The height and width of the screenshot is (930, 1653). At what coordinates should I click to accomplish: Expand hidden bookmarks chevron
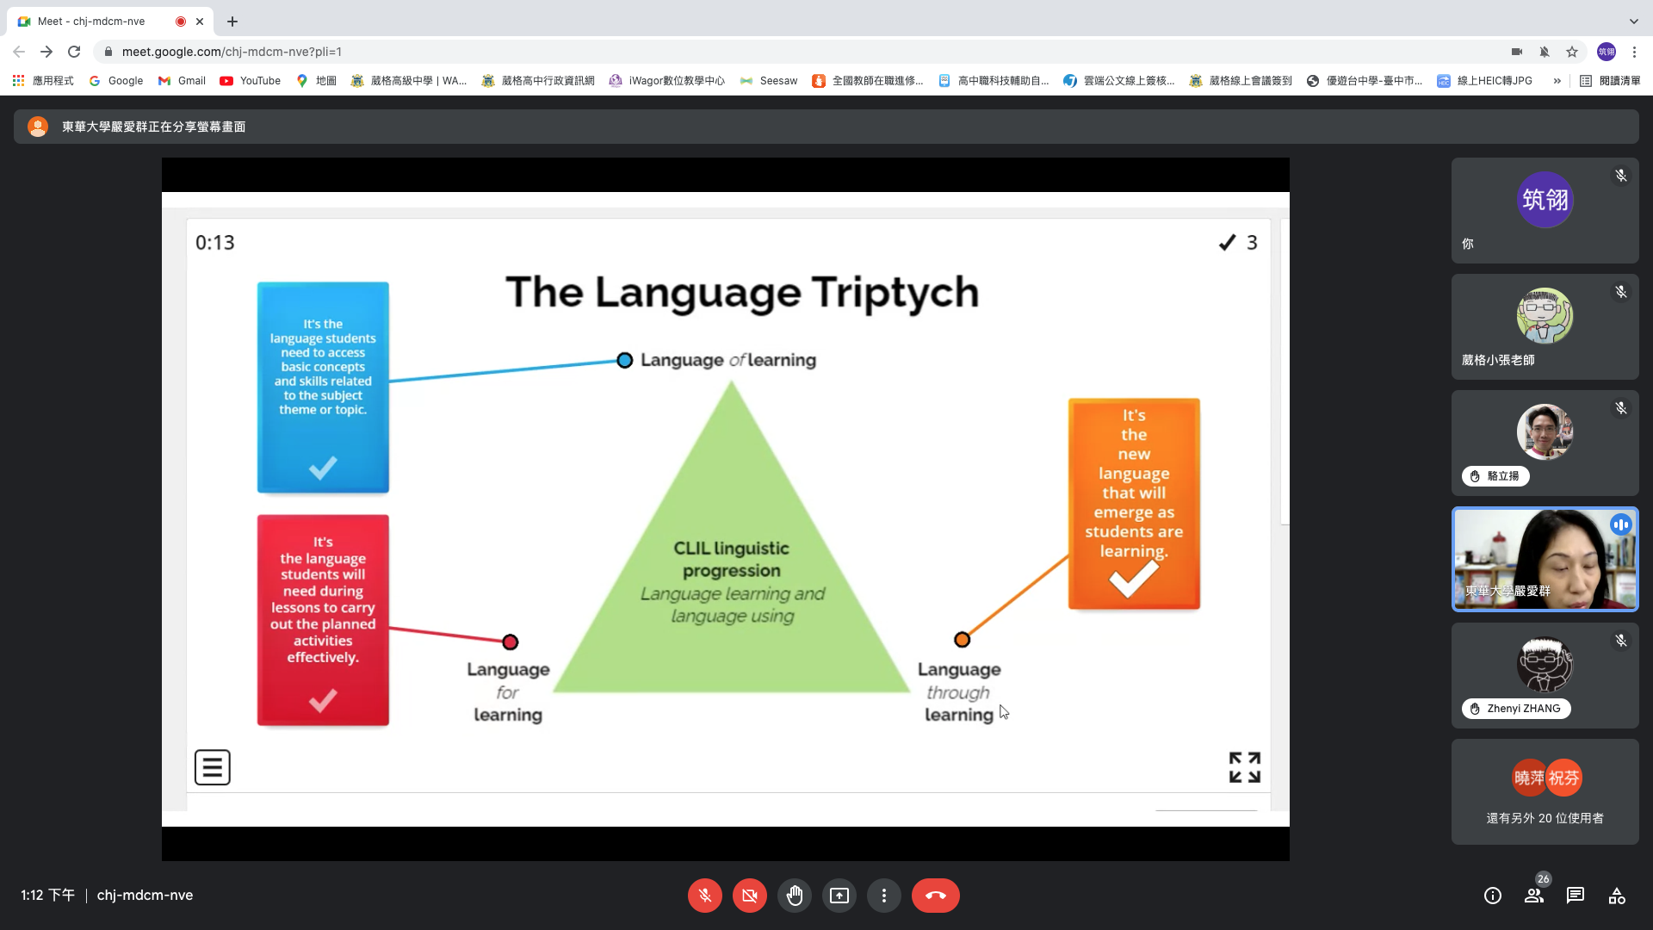[1557, 81]
